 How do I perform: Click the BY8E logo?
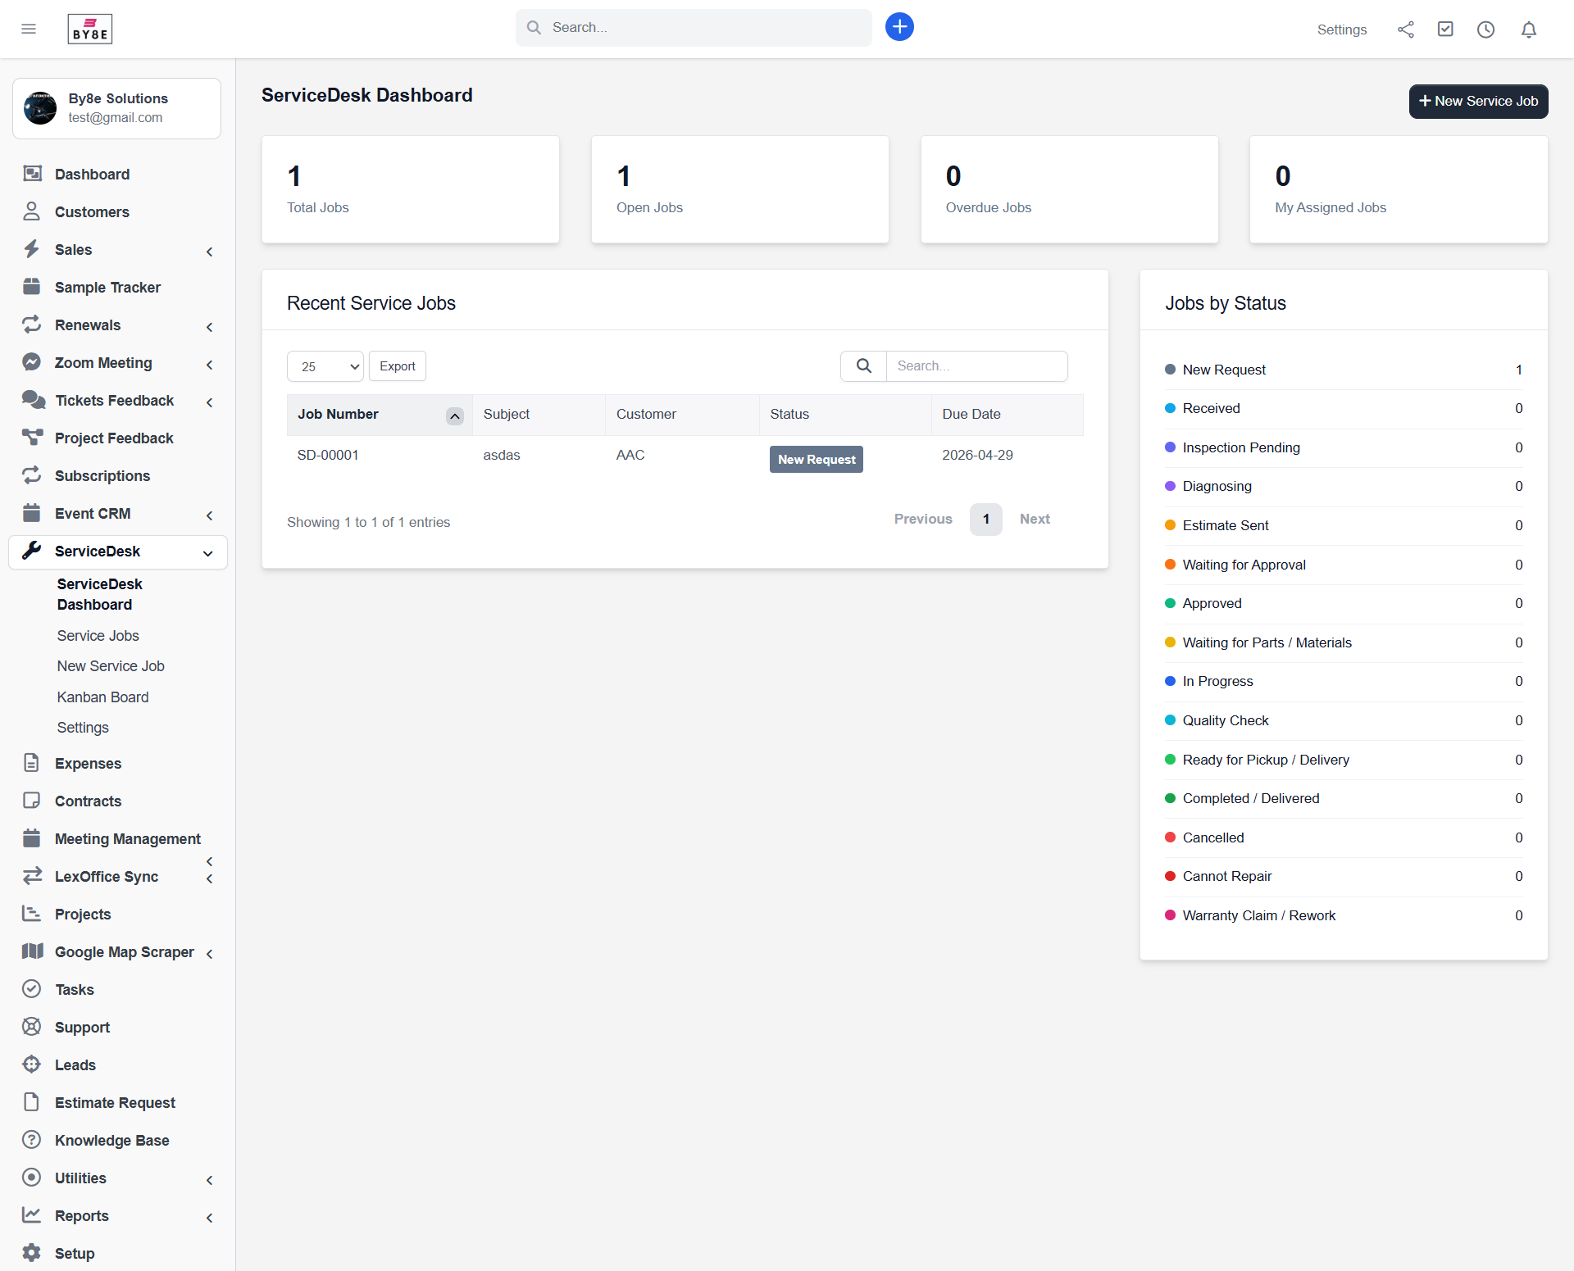[x=89, y=29]
